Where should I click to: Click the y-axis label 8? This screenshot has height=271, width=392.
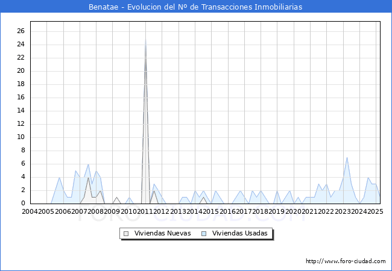coord(24,150)
